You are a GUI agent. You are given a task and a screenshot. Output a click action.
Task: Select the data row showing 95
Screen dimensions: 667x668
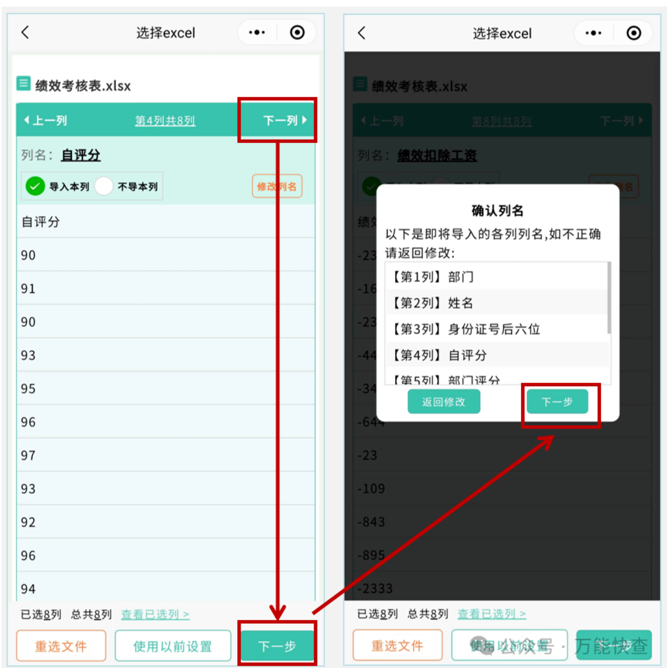166,389
